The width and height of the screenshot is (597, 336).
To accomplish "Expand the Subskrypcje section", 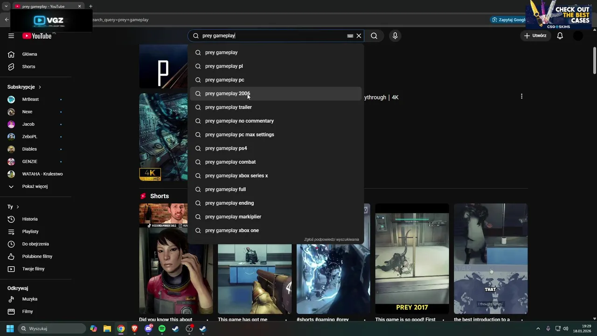I will (x=24, y=87).
